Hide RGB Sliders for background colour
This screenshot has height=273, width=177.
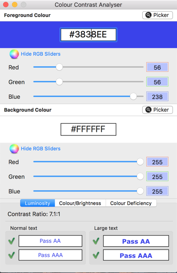click(x=40, y=149)
